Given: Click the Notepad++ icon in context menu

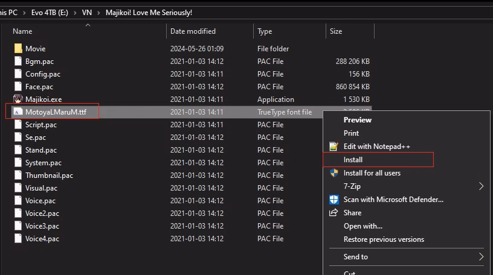Looking at the screenshot, I should click(x=333, y=147).
